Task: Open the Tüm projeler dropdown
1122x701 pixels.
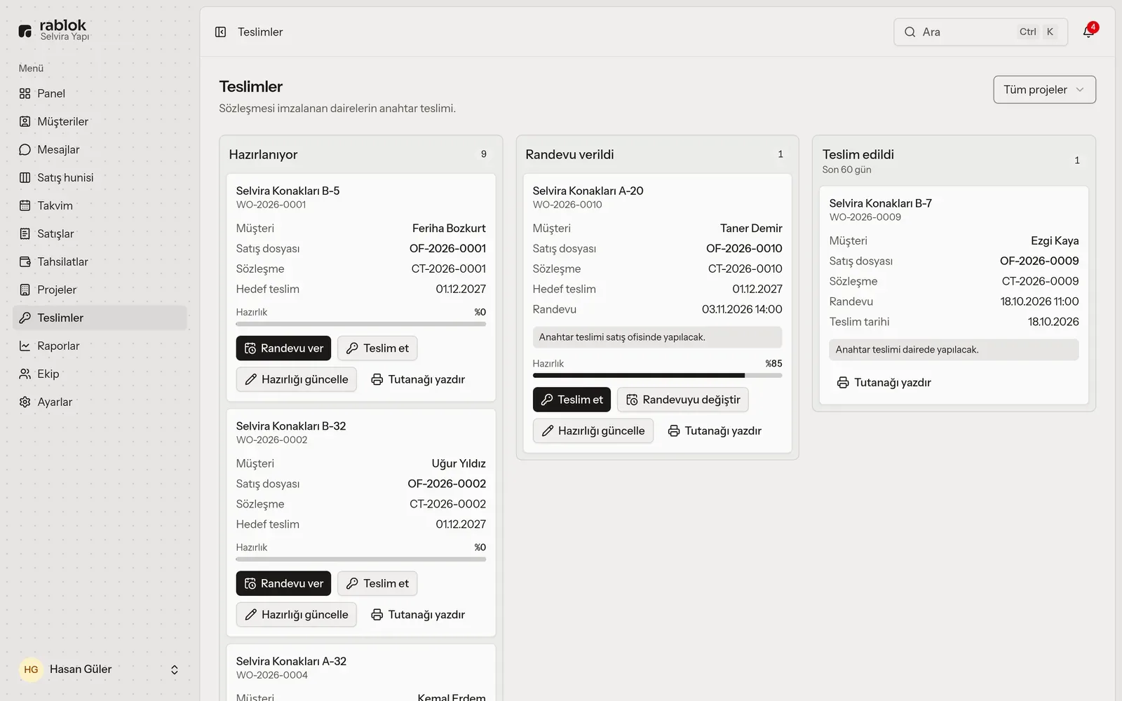Action: pyautogui.click(x=1044, y=90)
